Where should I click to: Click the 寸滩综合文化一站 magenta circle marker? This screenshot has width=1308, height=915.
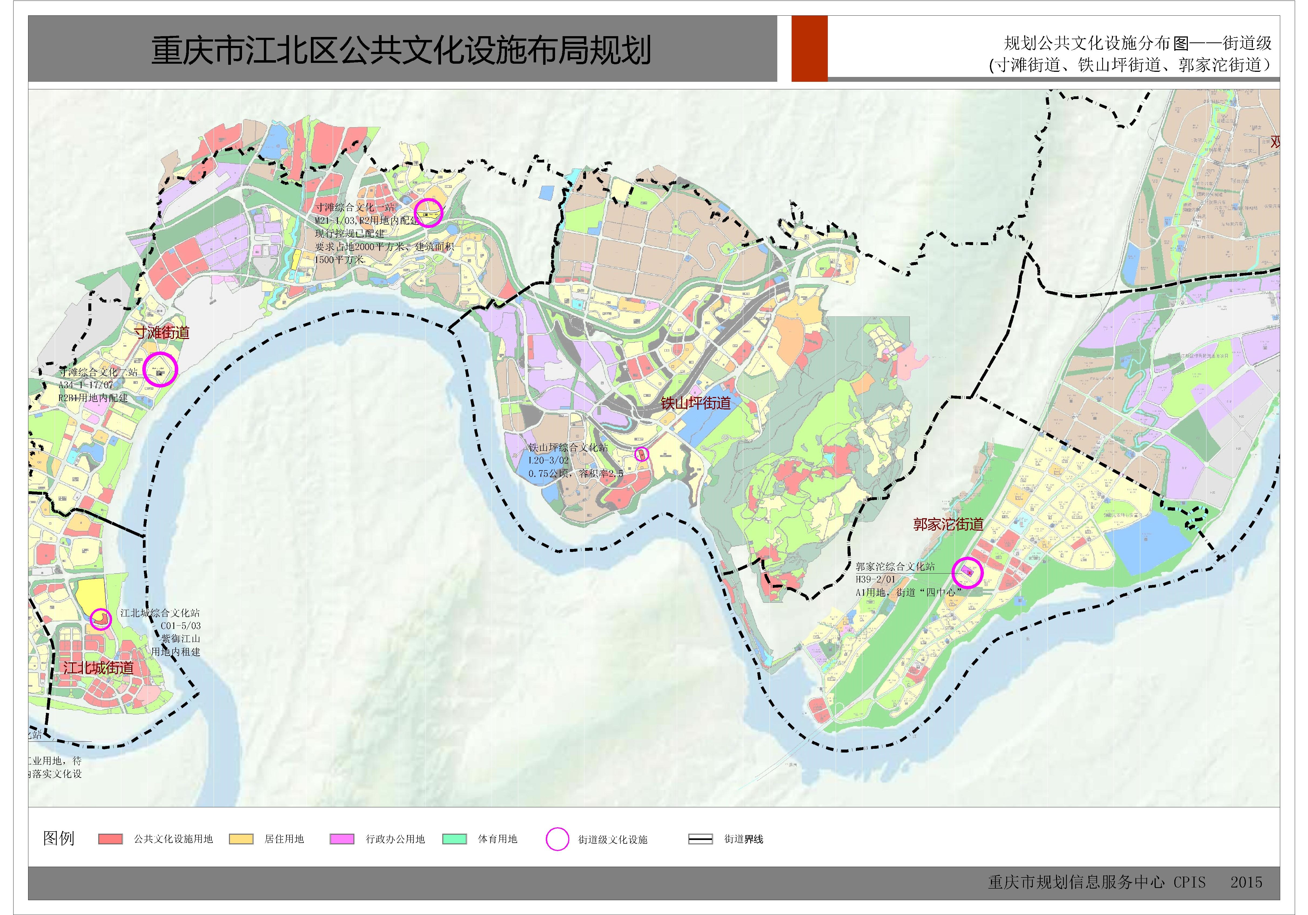(x=428, y=212)
